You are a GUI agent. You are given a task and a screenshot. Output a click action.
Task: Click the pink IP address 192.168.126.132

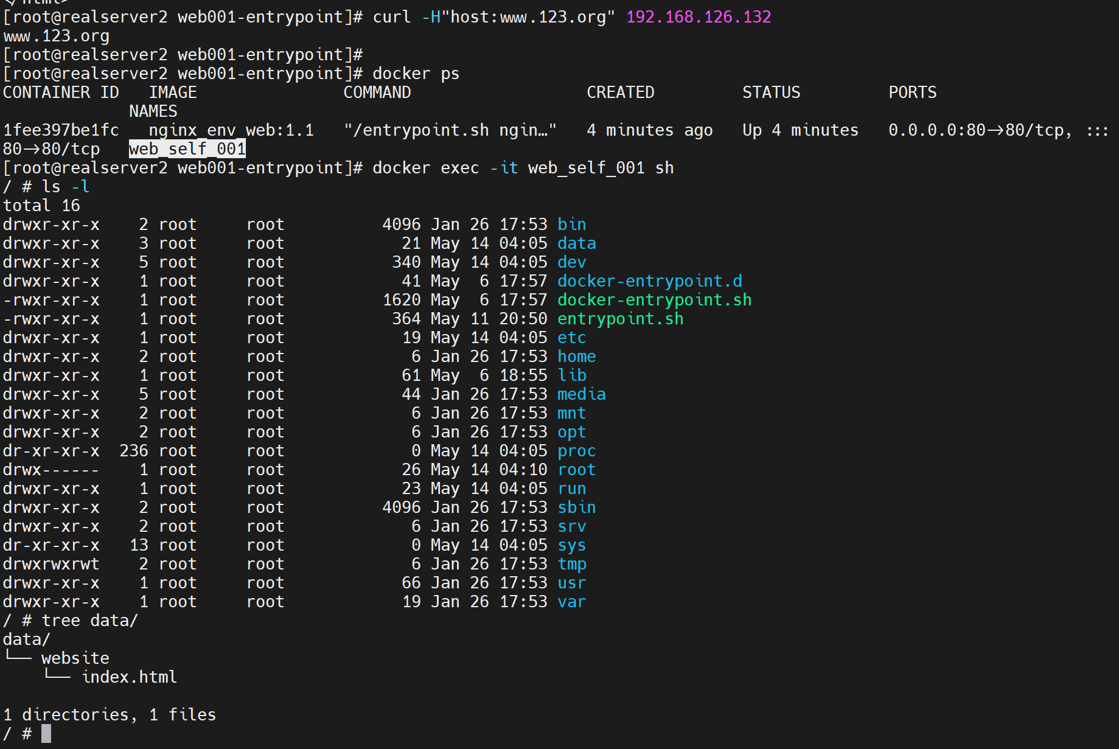pos(699,17)
